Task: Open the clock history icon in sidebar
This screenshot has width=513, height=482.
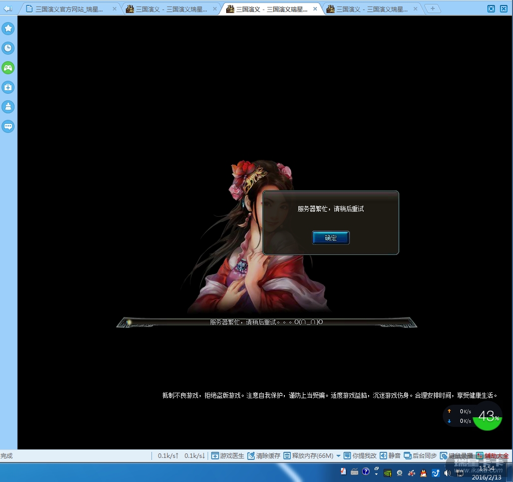Action: pyautogui.click(x=8, y=48)
